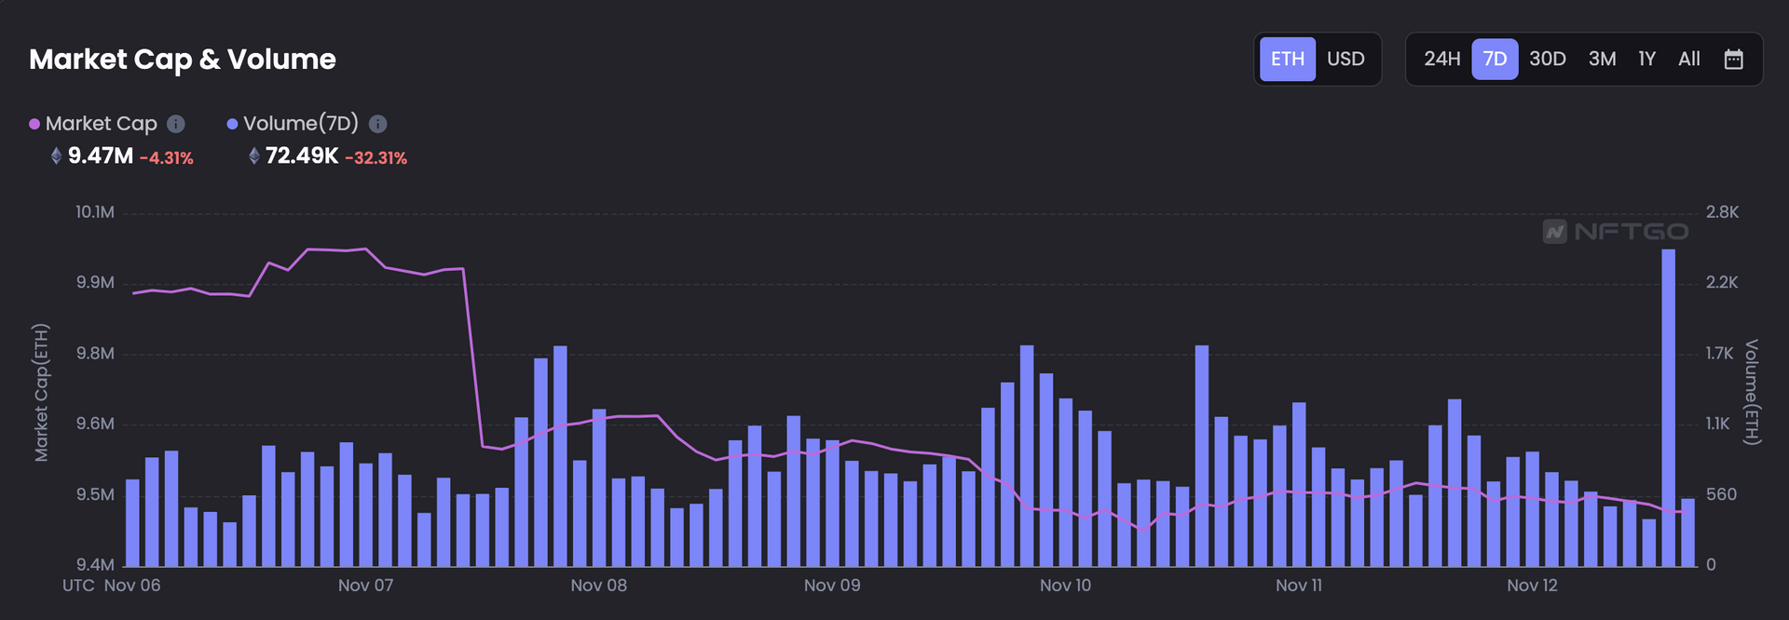
Task: Select the 30D time range
Action: click(1547, 60)
